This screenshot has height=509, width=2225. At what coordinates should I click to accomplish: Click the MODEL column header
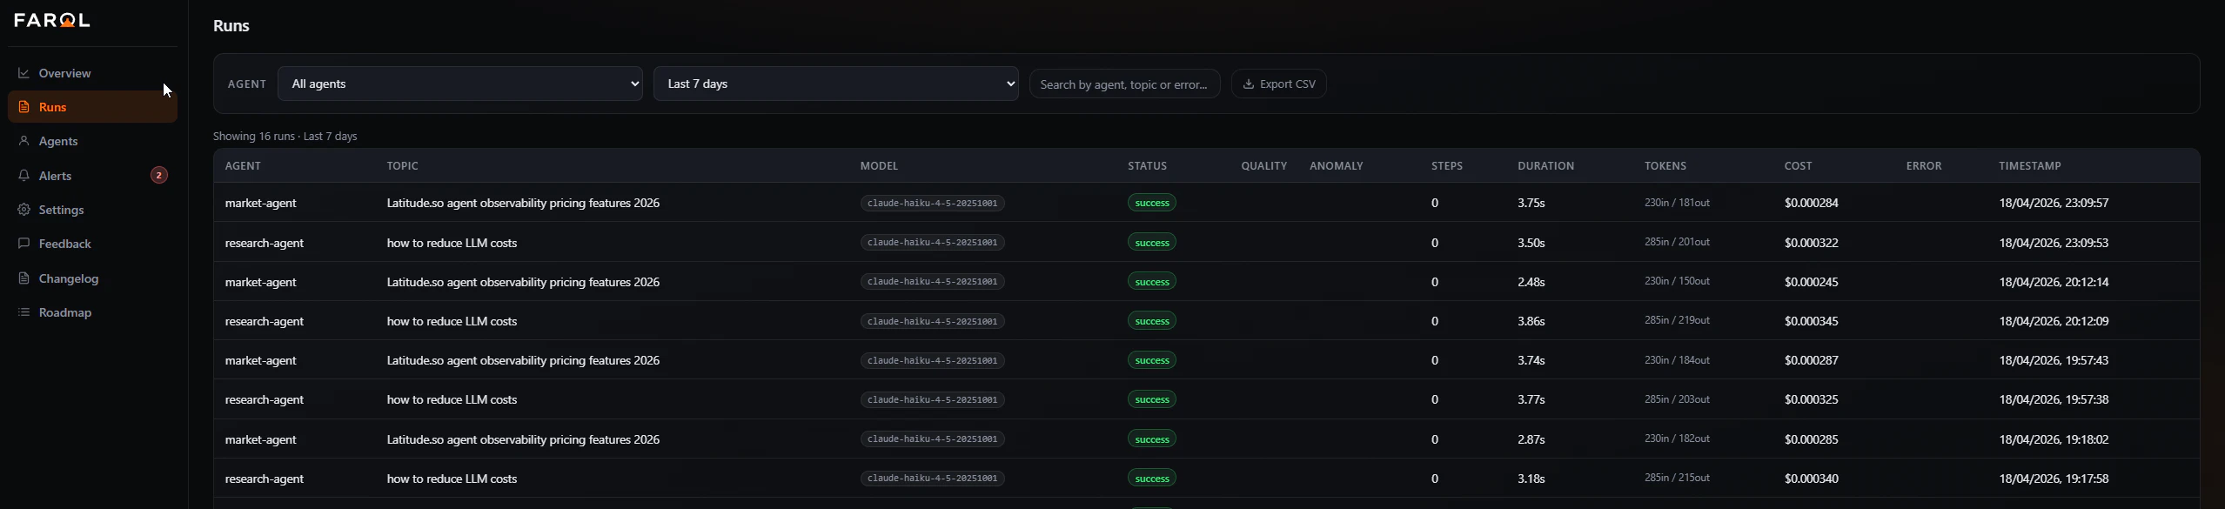coord(879,166)
